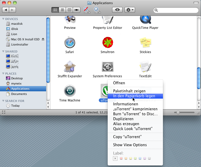Screen dimensions: 201x167
Task: Click the Safari compass icon
Action: pyautogui.click(x=70, y=42)
